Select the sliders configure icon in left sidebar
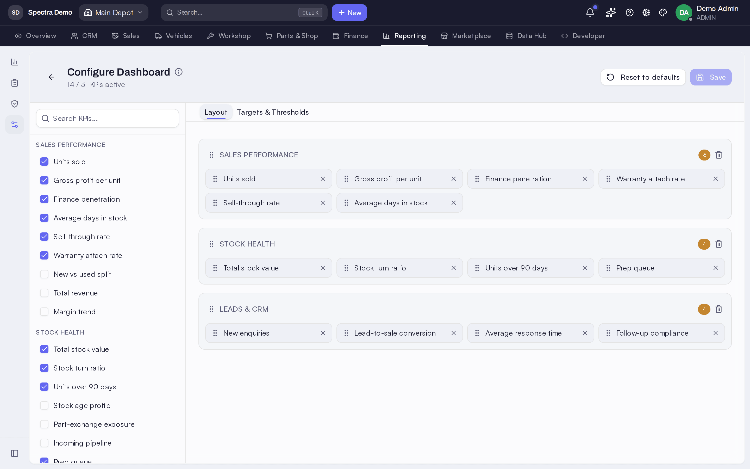Screen dimensions: 750x469 click(15, 124)
